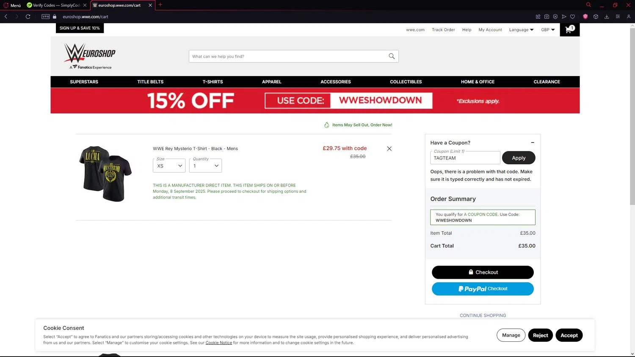Click the WWESHOWDOWN coupon qualification box
The height and width of the screenshot is (357, 635).
pyautogui.click(x=483, y=217)
